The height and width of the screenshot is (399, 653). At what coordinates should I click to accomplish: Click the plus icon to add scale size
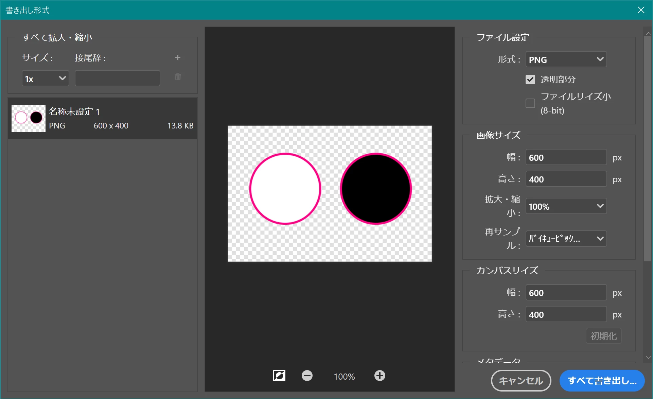click(178, 58)
